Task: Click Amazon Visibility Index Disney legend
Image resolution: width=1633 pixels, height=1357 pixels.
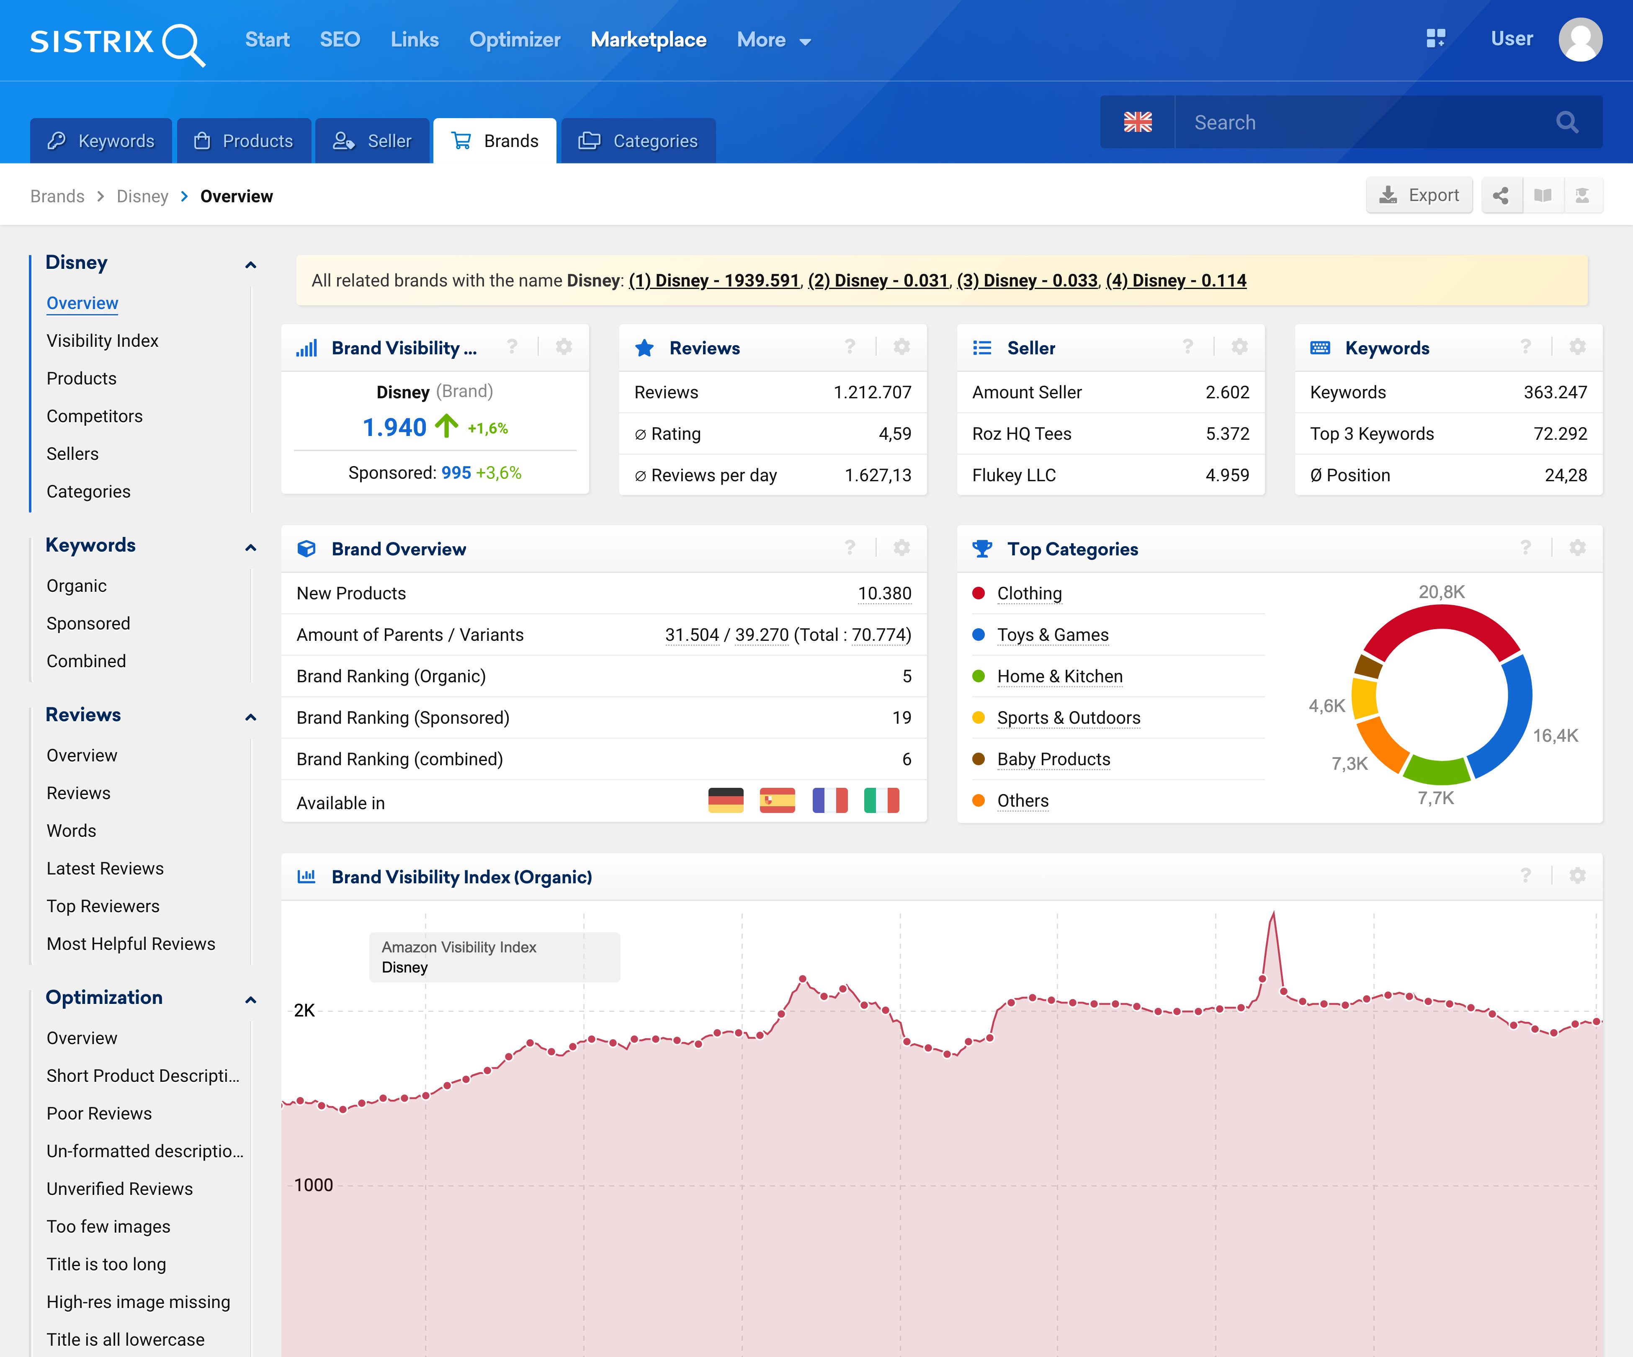Action: click(495, 957)
